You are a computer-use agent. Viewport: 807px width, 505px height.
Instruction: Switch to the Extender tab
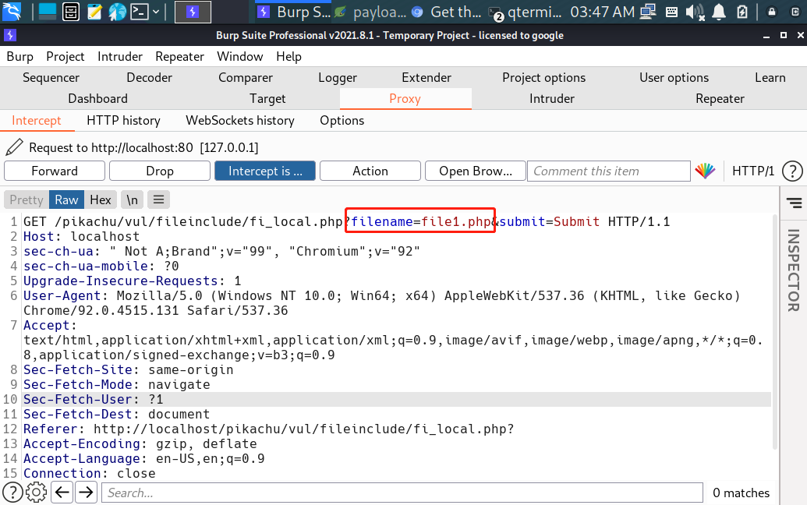pos(427,78)
